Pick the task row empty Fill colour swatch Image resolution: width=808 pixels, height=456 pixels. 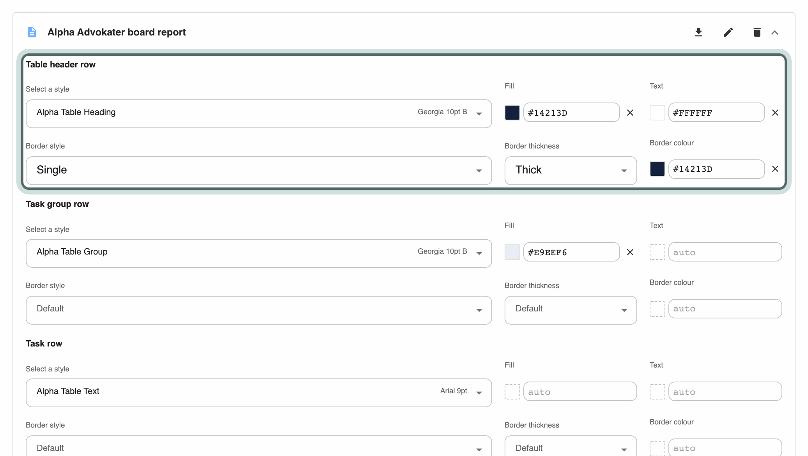point(512,392)
